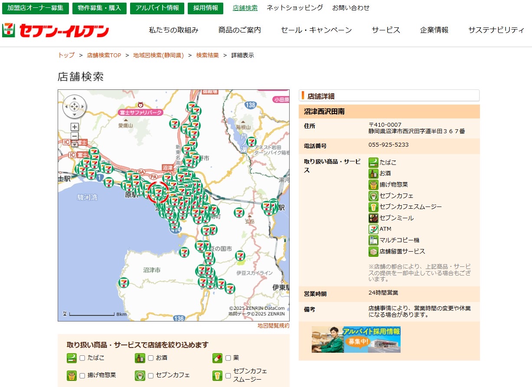Image resolution: width=532 pixels, height=387 pixels.
Task: Go to トップ in the breadcrumb
Action: (x=66, y=56)
